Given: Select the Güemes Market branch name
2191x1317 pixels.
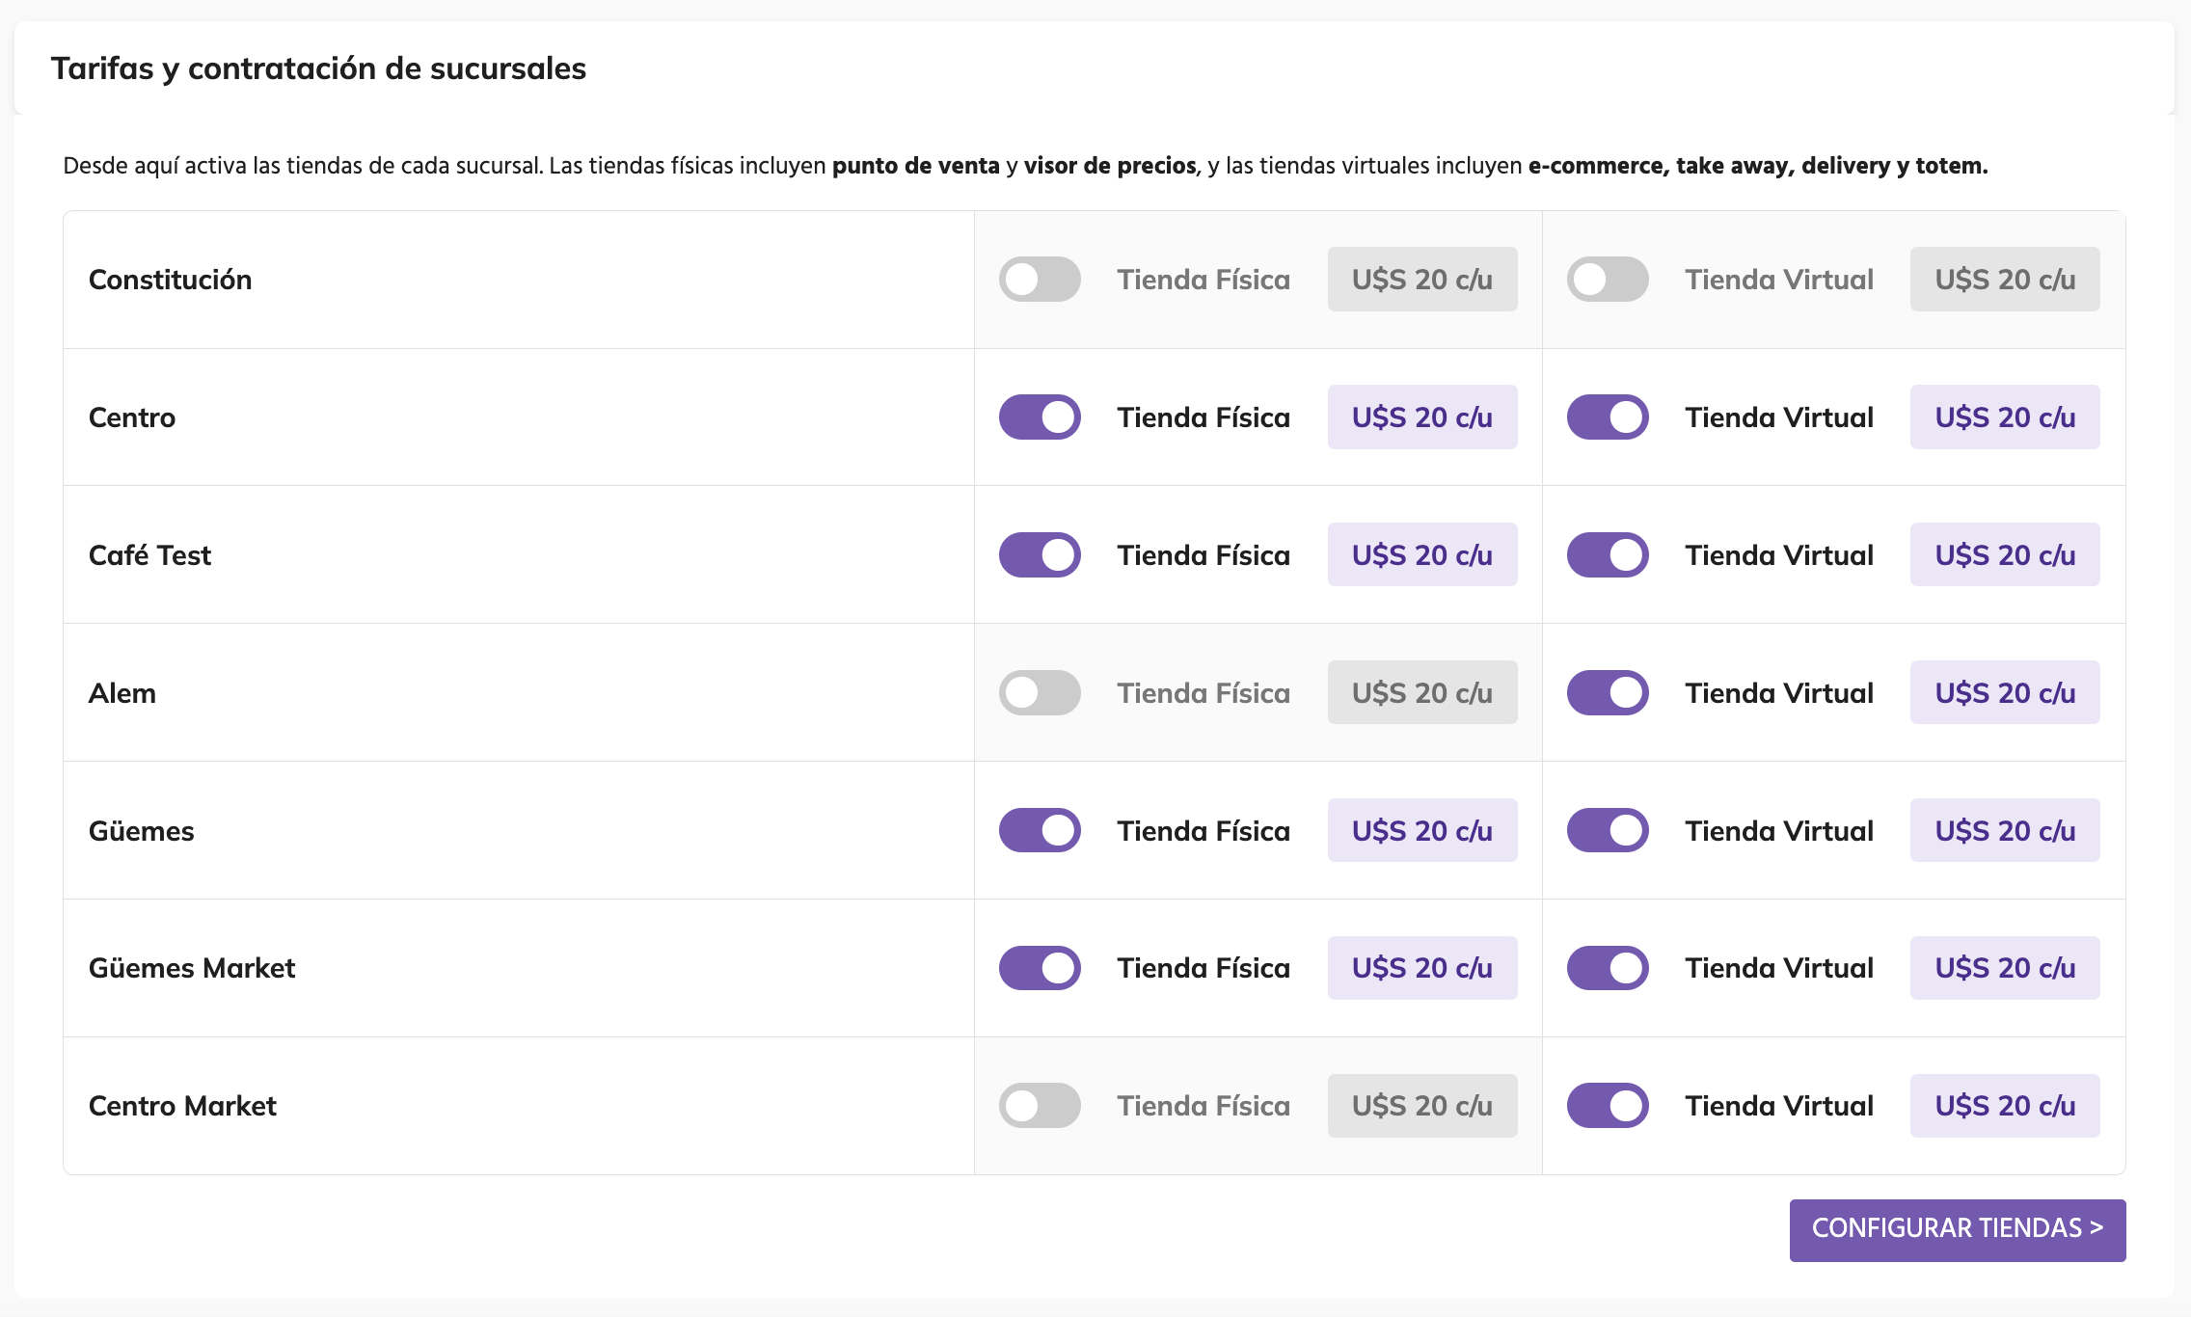Looking at the screenshot, I should (x=192, y=968).
